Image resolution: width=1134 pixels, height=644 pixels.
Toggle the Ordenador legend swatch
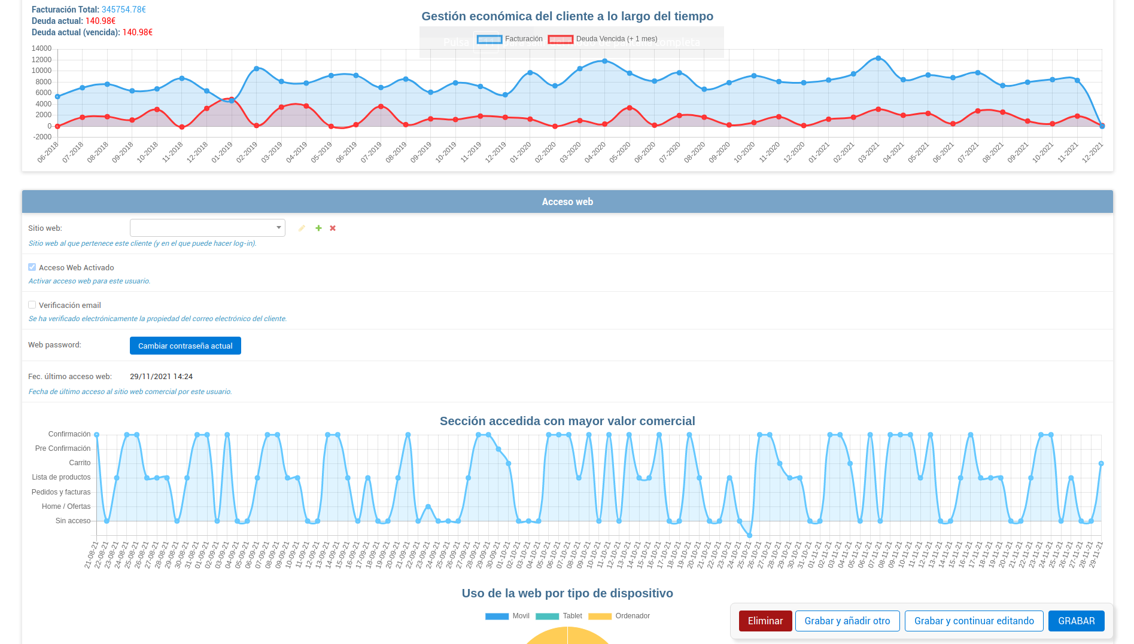click(x=600, y=616)
